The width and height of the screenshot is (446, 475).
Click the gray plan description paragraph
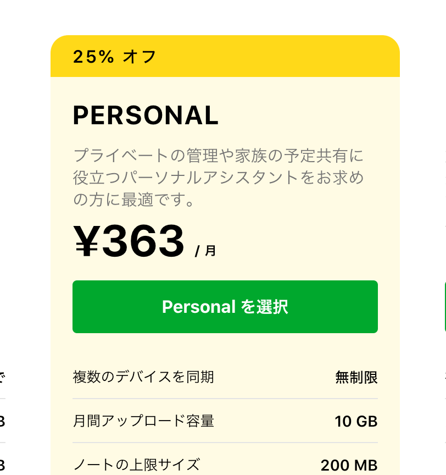(x=219, y=178)
